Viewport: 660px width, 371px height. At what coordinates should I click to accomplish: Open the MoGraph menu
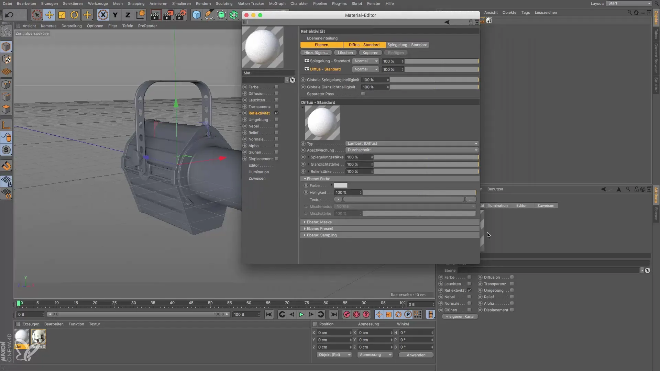(x=277, y=3)
